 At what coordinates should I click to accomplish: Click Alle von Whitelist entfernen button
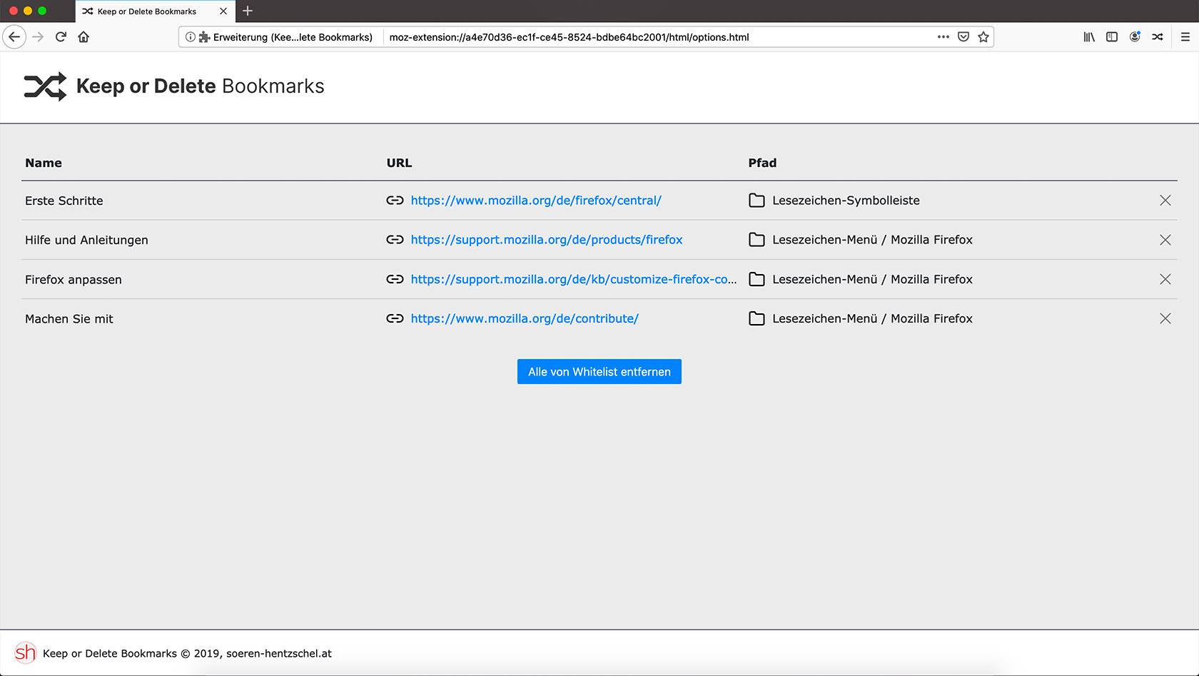(x=599, y=372)
